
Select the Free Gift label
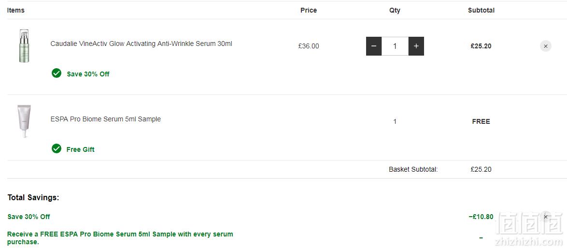tap(80, 149)
